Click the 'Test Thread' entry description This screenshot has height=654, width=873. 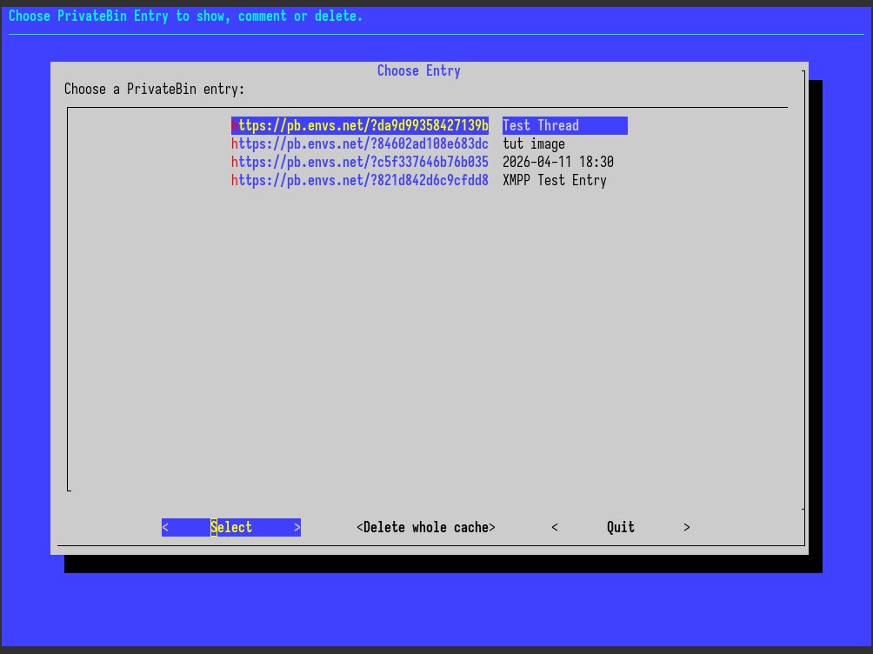(x=564, y=125)
